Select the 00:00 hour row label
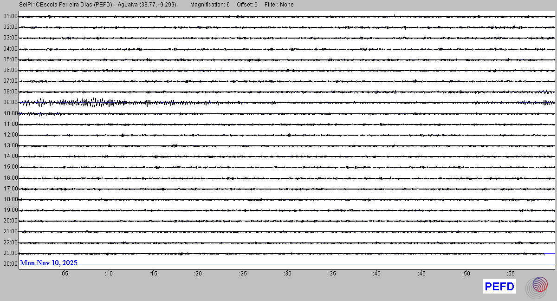This screenshot has height=301, width=557. (10, 264)
